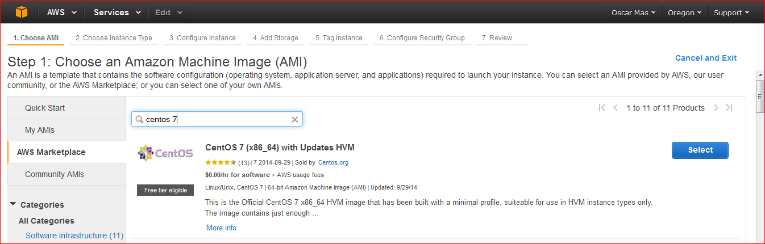
Task: Open the Oscar Mas account menu
Action: tap(633, 12)
